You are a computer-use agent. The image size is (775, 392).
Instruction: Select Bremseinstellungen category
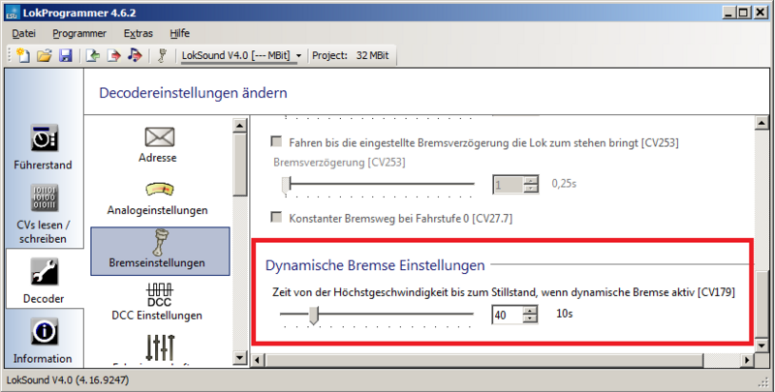160,251
